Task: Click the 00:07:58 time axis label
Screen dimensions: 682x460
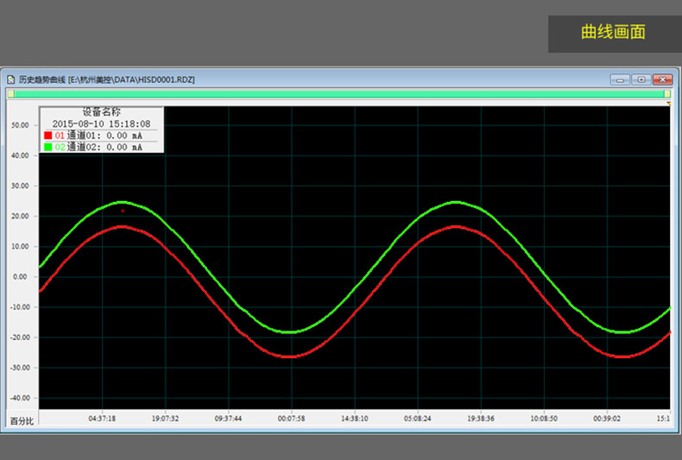Action: 291,419
